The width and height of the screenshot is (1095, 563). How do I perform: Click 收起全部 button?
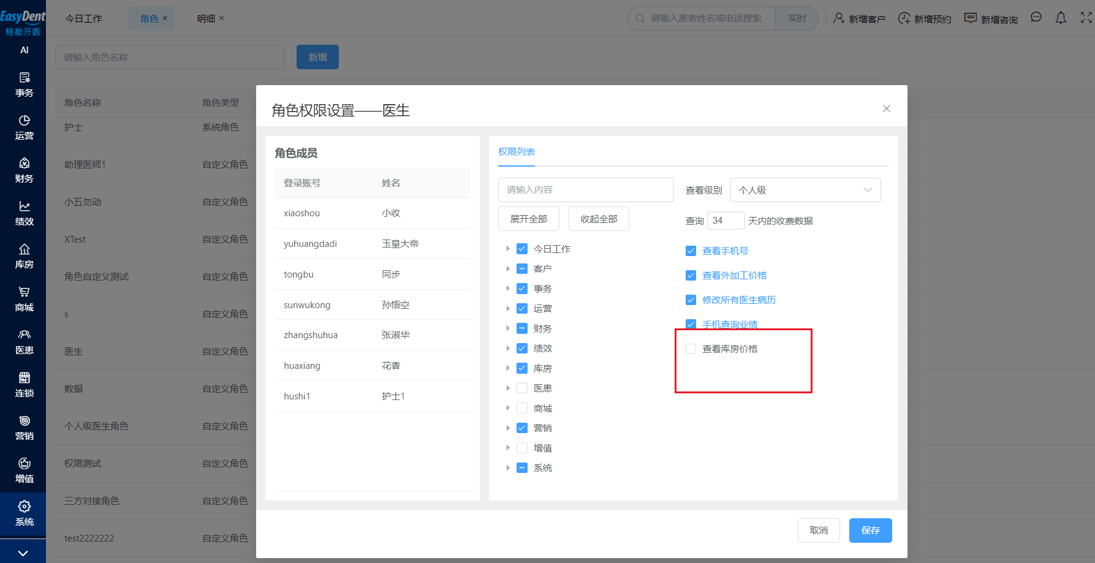599,219
